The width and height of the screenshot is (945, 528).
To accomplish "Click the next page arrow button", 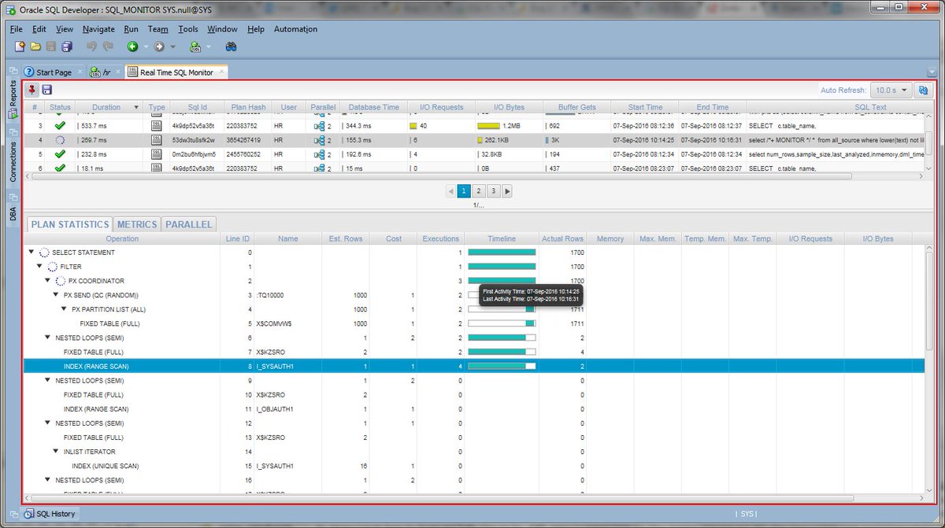I will pos(507,190).
